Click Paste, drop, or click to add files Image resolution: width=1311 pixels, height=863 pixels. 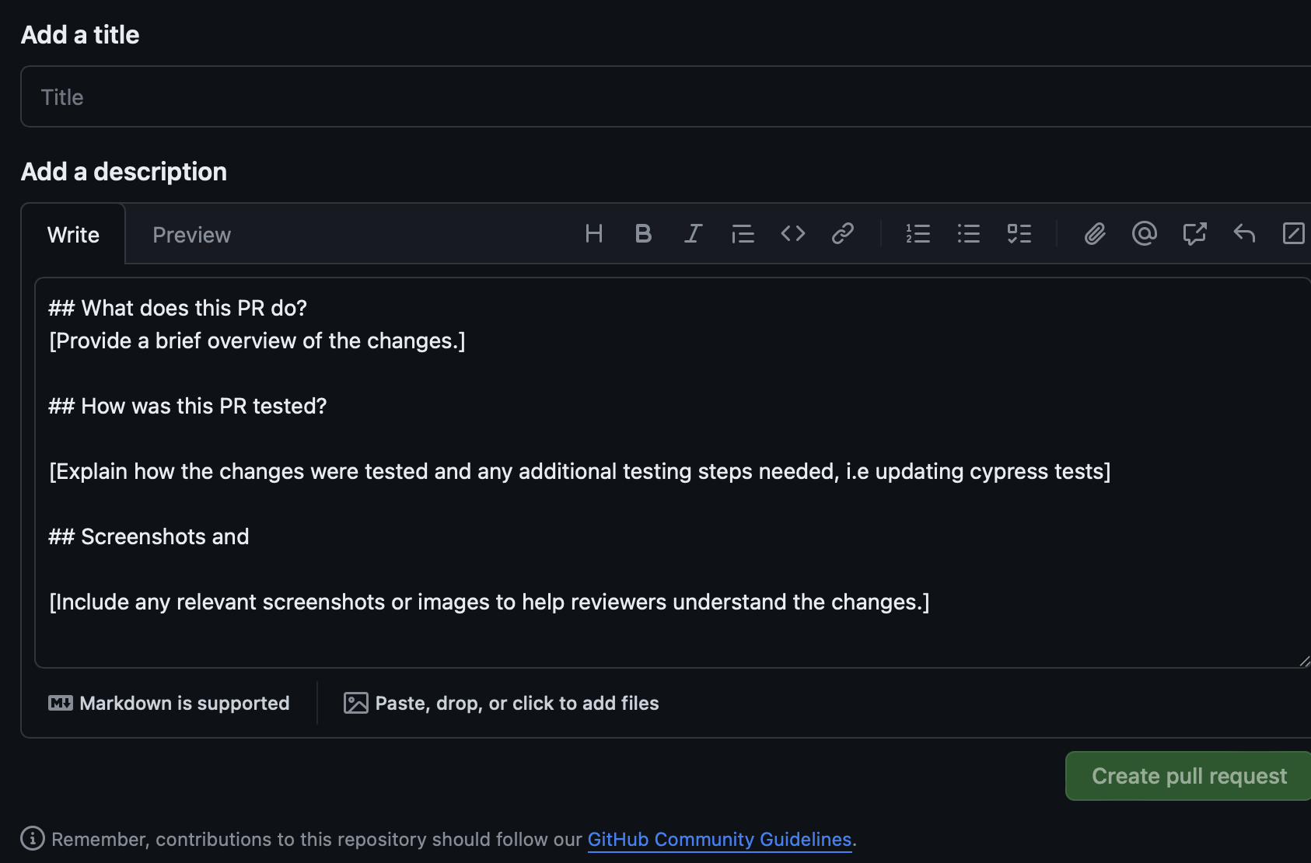[502, 703]
